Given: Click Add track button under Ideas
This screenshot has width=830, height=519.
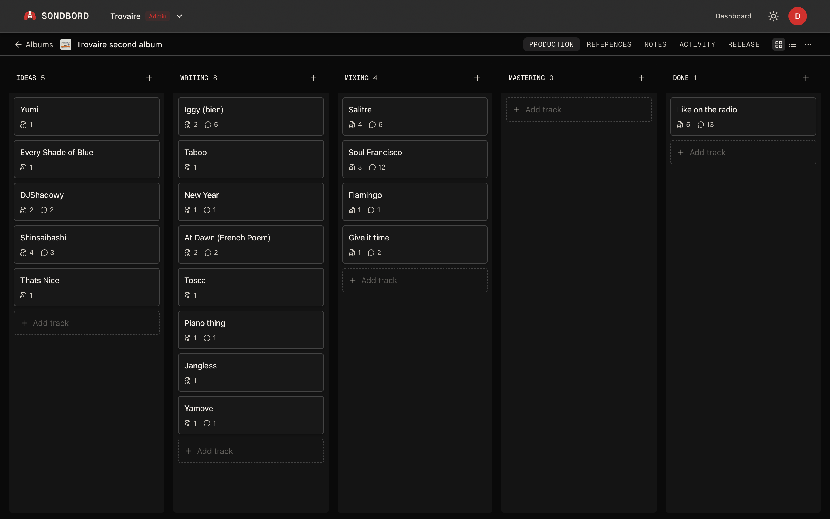Looking at the screenshot, I should click(87, 323).
